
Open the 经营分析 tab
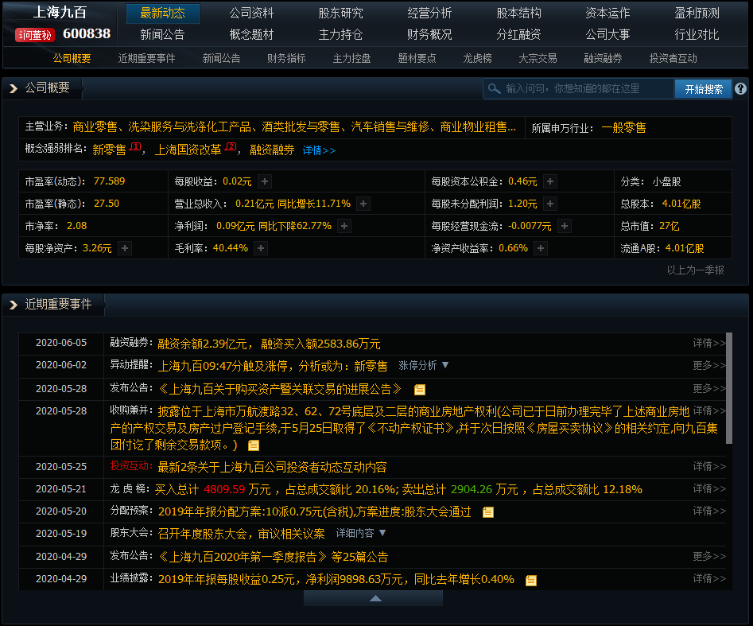429,13
